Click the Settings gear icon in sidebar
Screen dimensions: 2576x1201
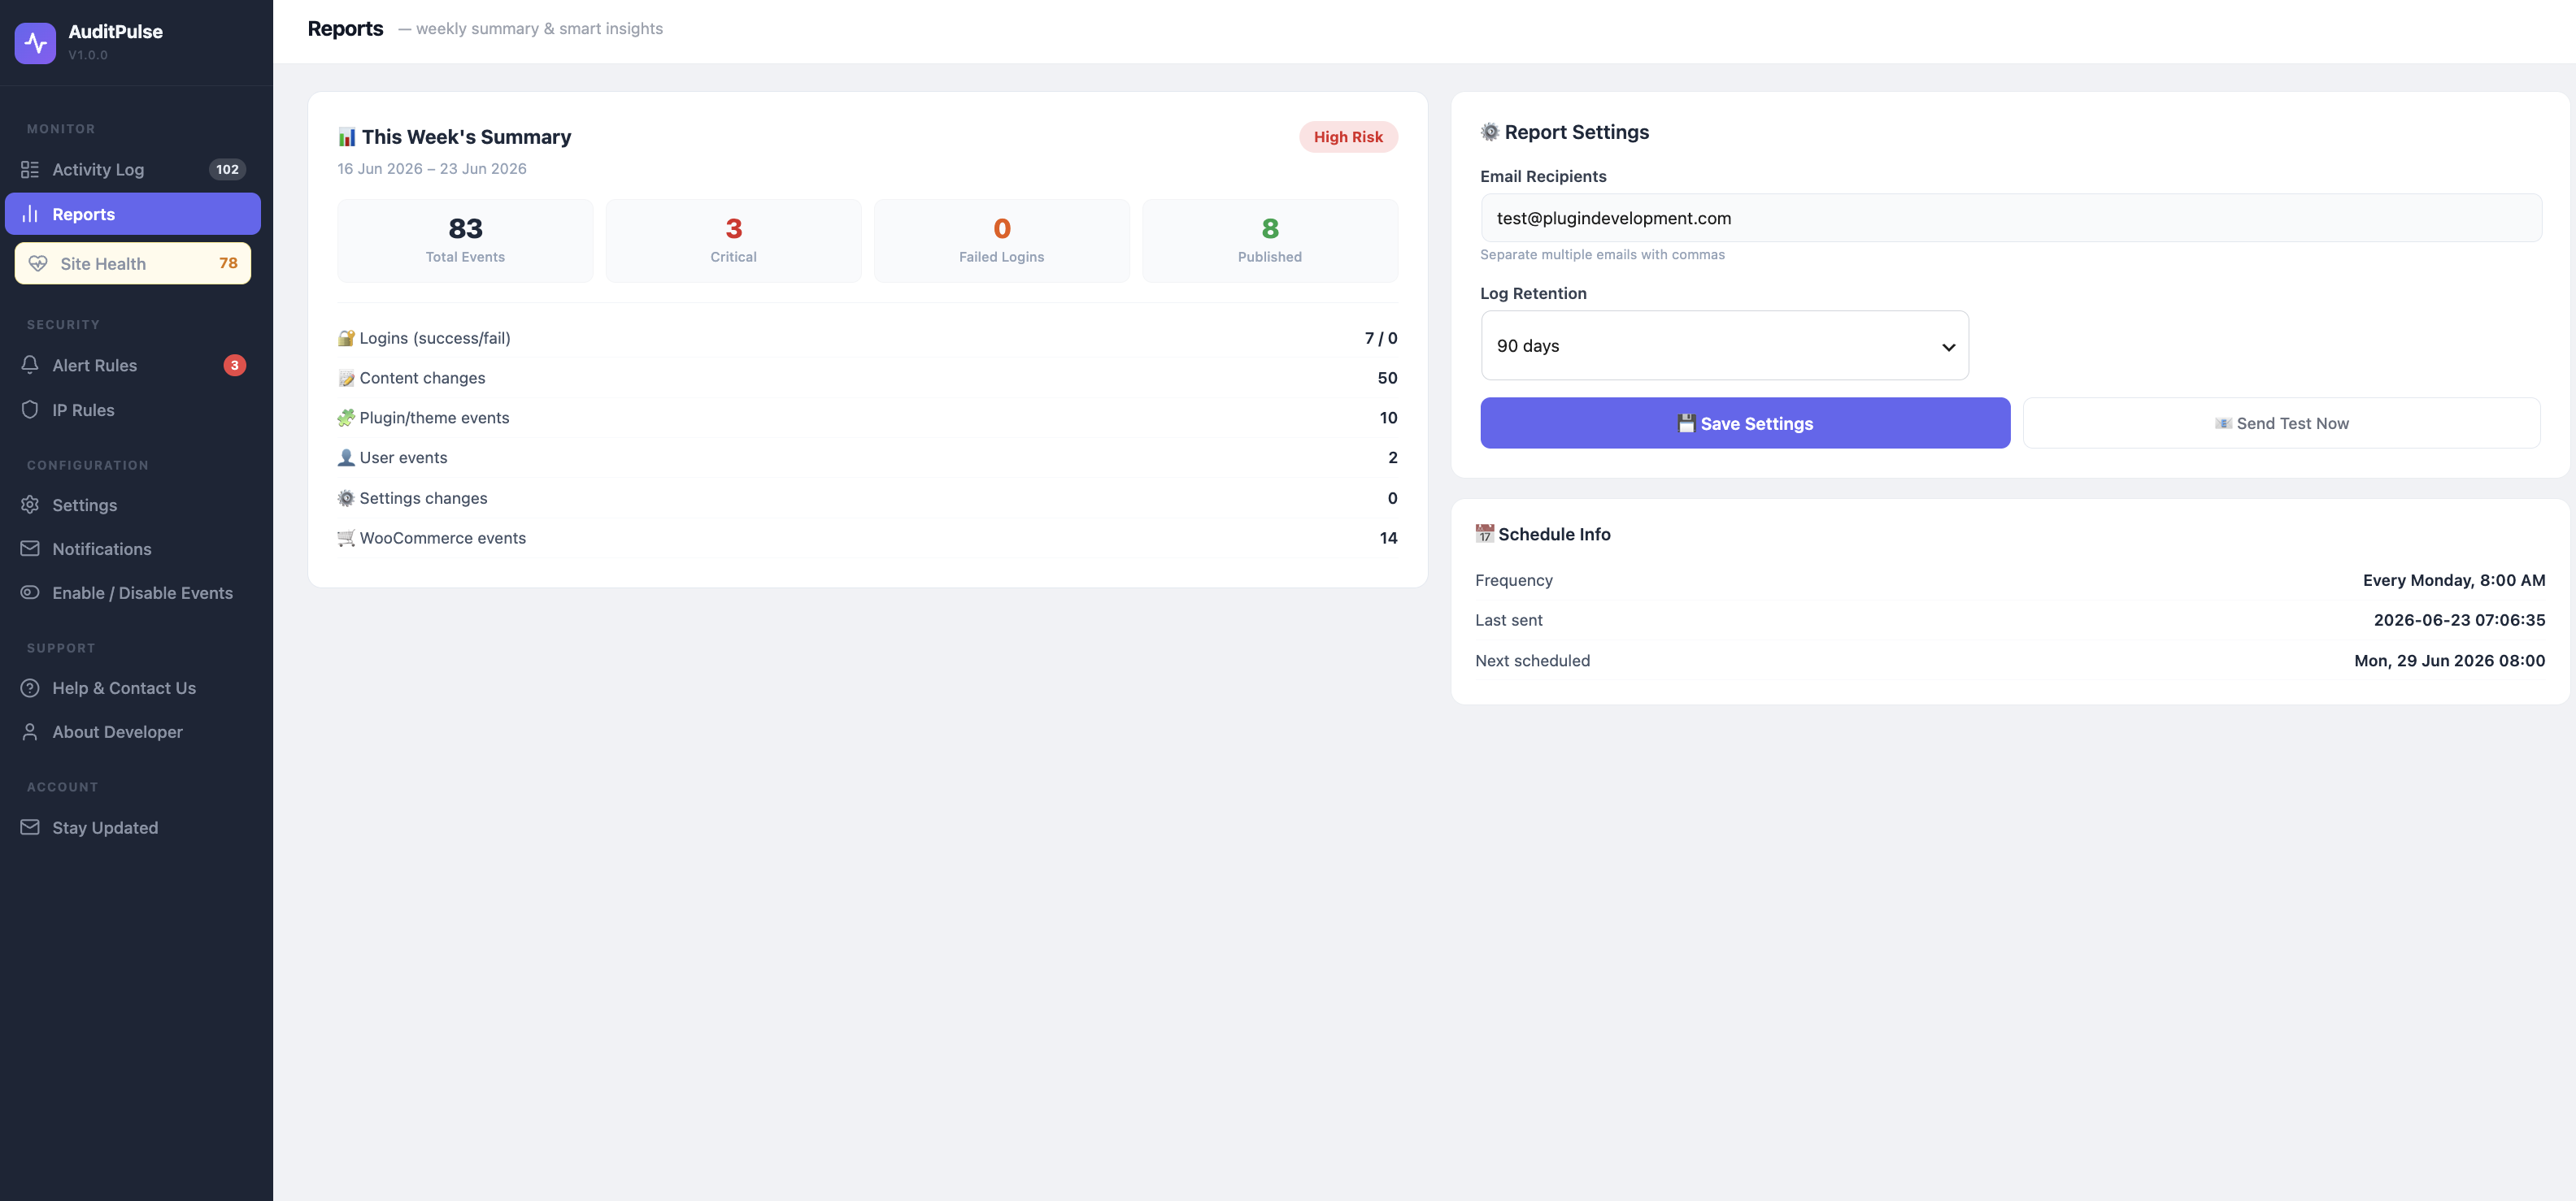(x=30, y=505)
